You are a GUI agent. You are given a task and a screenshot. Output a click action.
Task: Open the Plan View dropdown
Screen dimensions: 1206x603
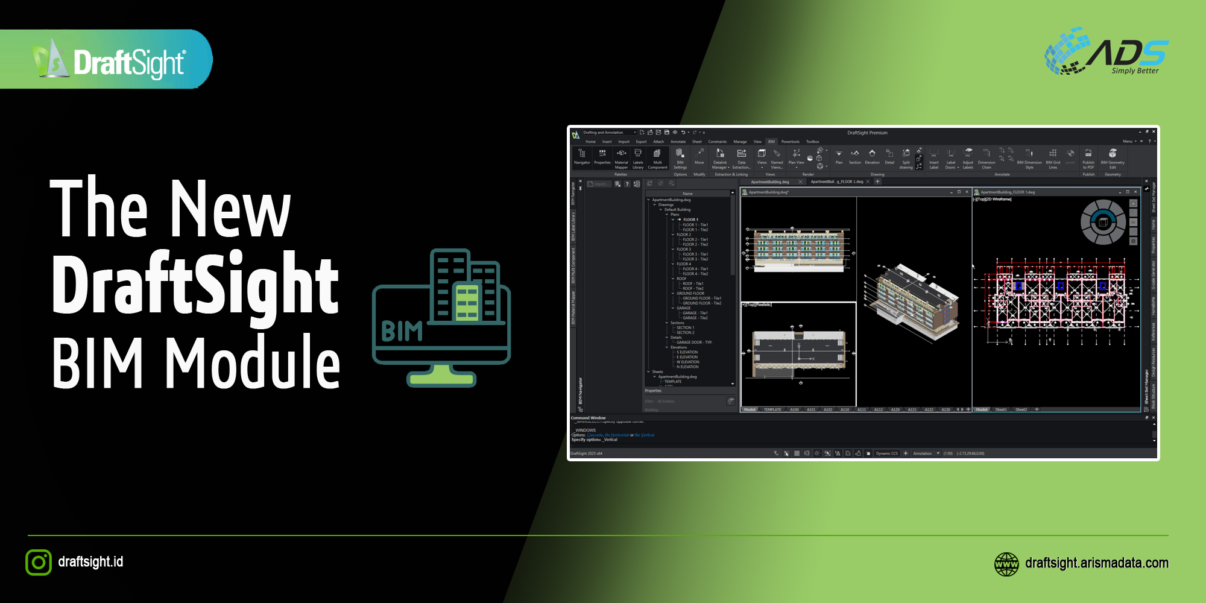(x=797, y=159)
